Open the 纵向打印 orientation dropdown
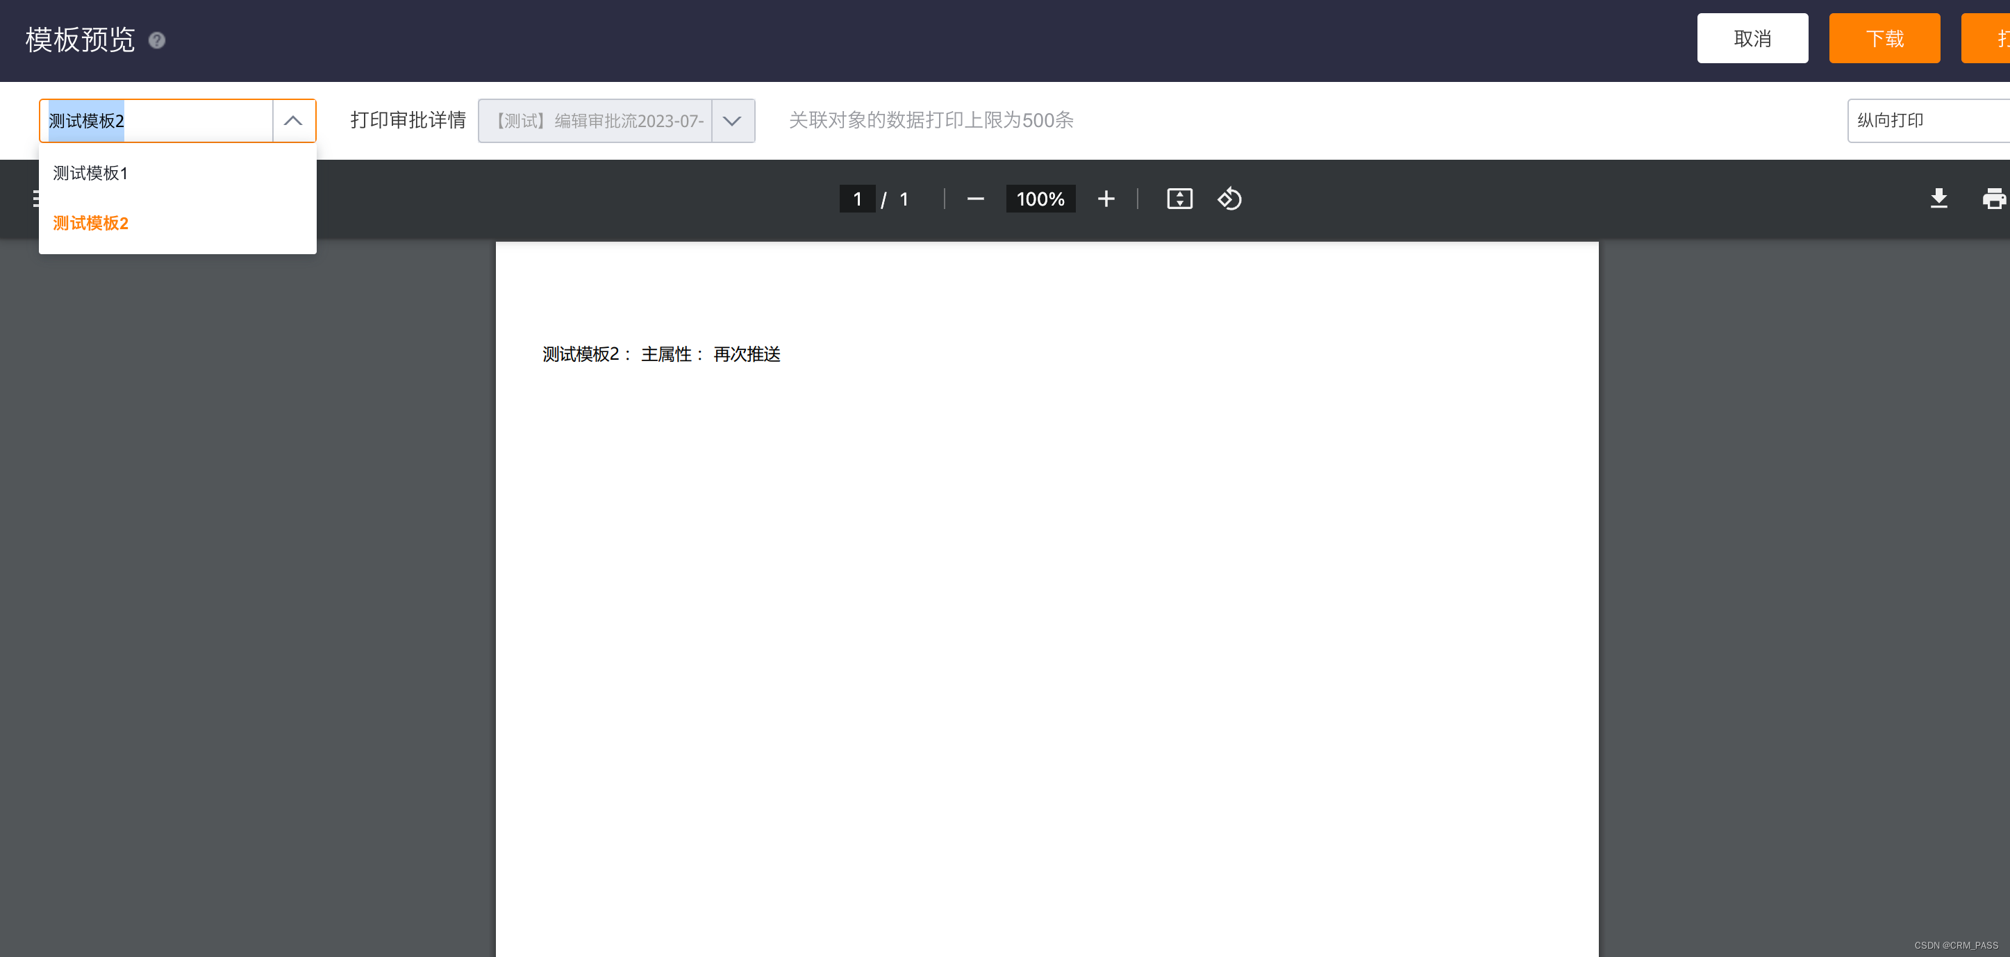Image resolution: width=2010 pixels, height=957 pixels. (1927, 121)
